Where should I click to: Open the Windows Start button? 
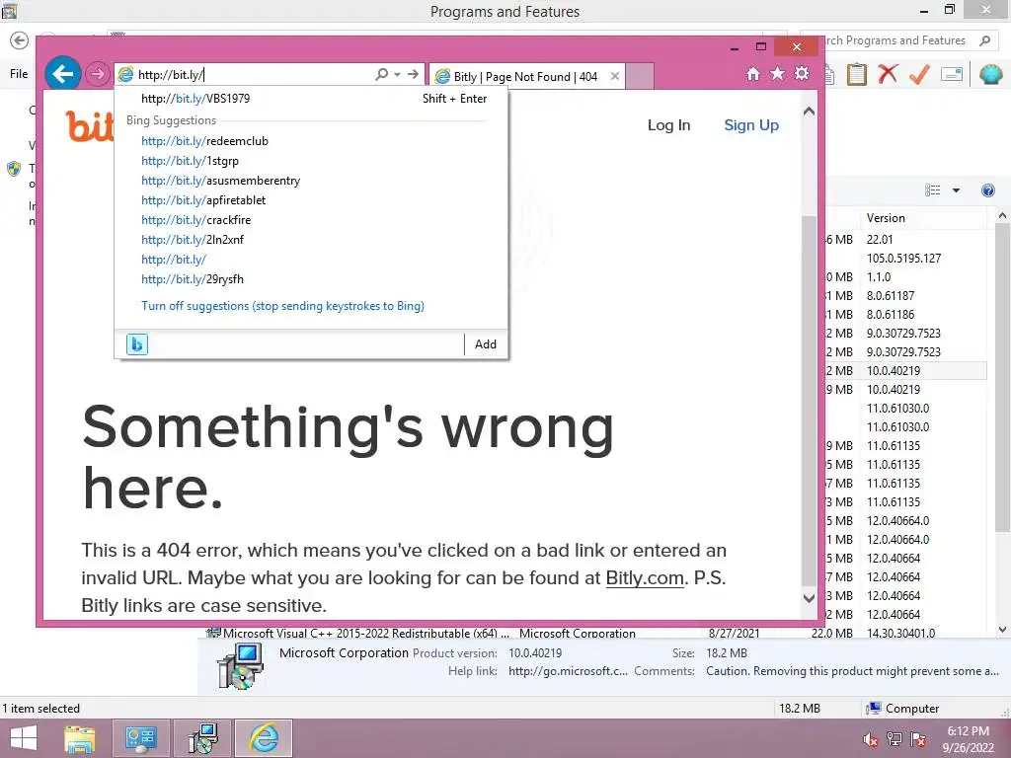(24, 738)
